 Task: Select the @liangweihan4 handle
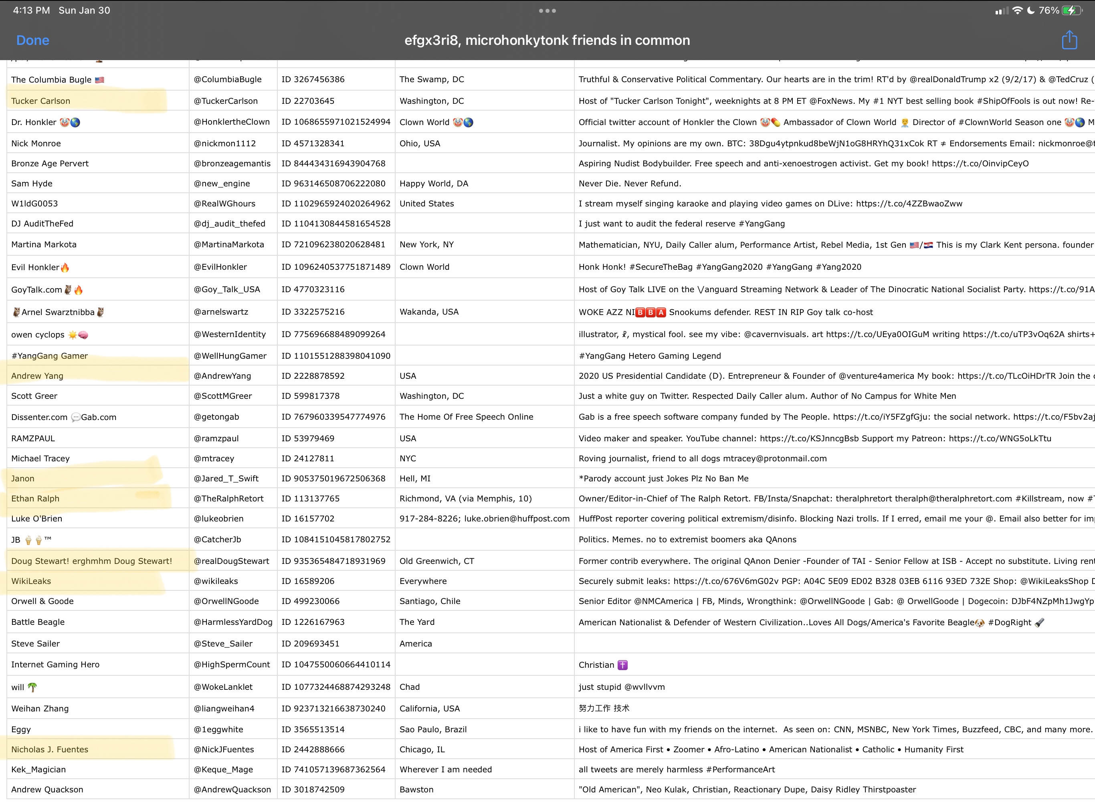click(224, 709)
